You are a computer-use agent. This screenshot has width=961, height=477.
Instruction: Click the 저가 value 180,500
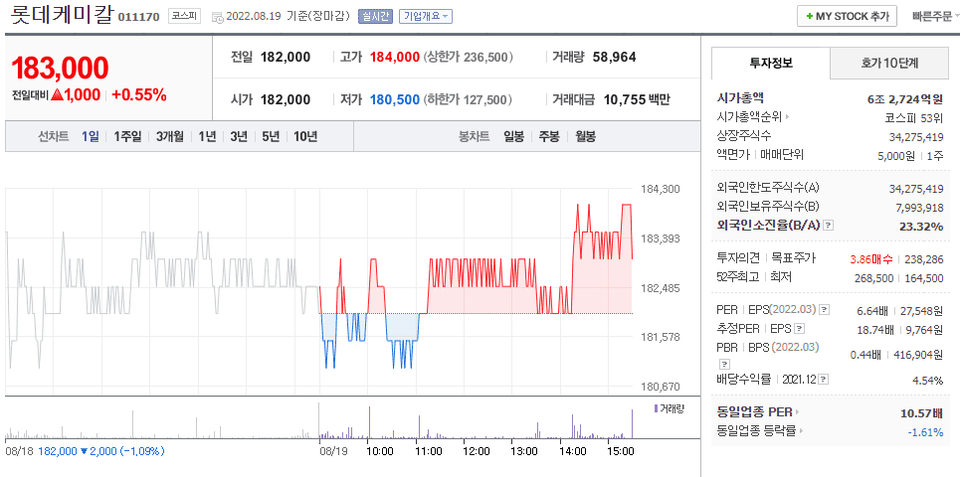pos(395,99)
